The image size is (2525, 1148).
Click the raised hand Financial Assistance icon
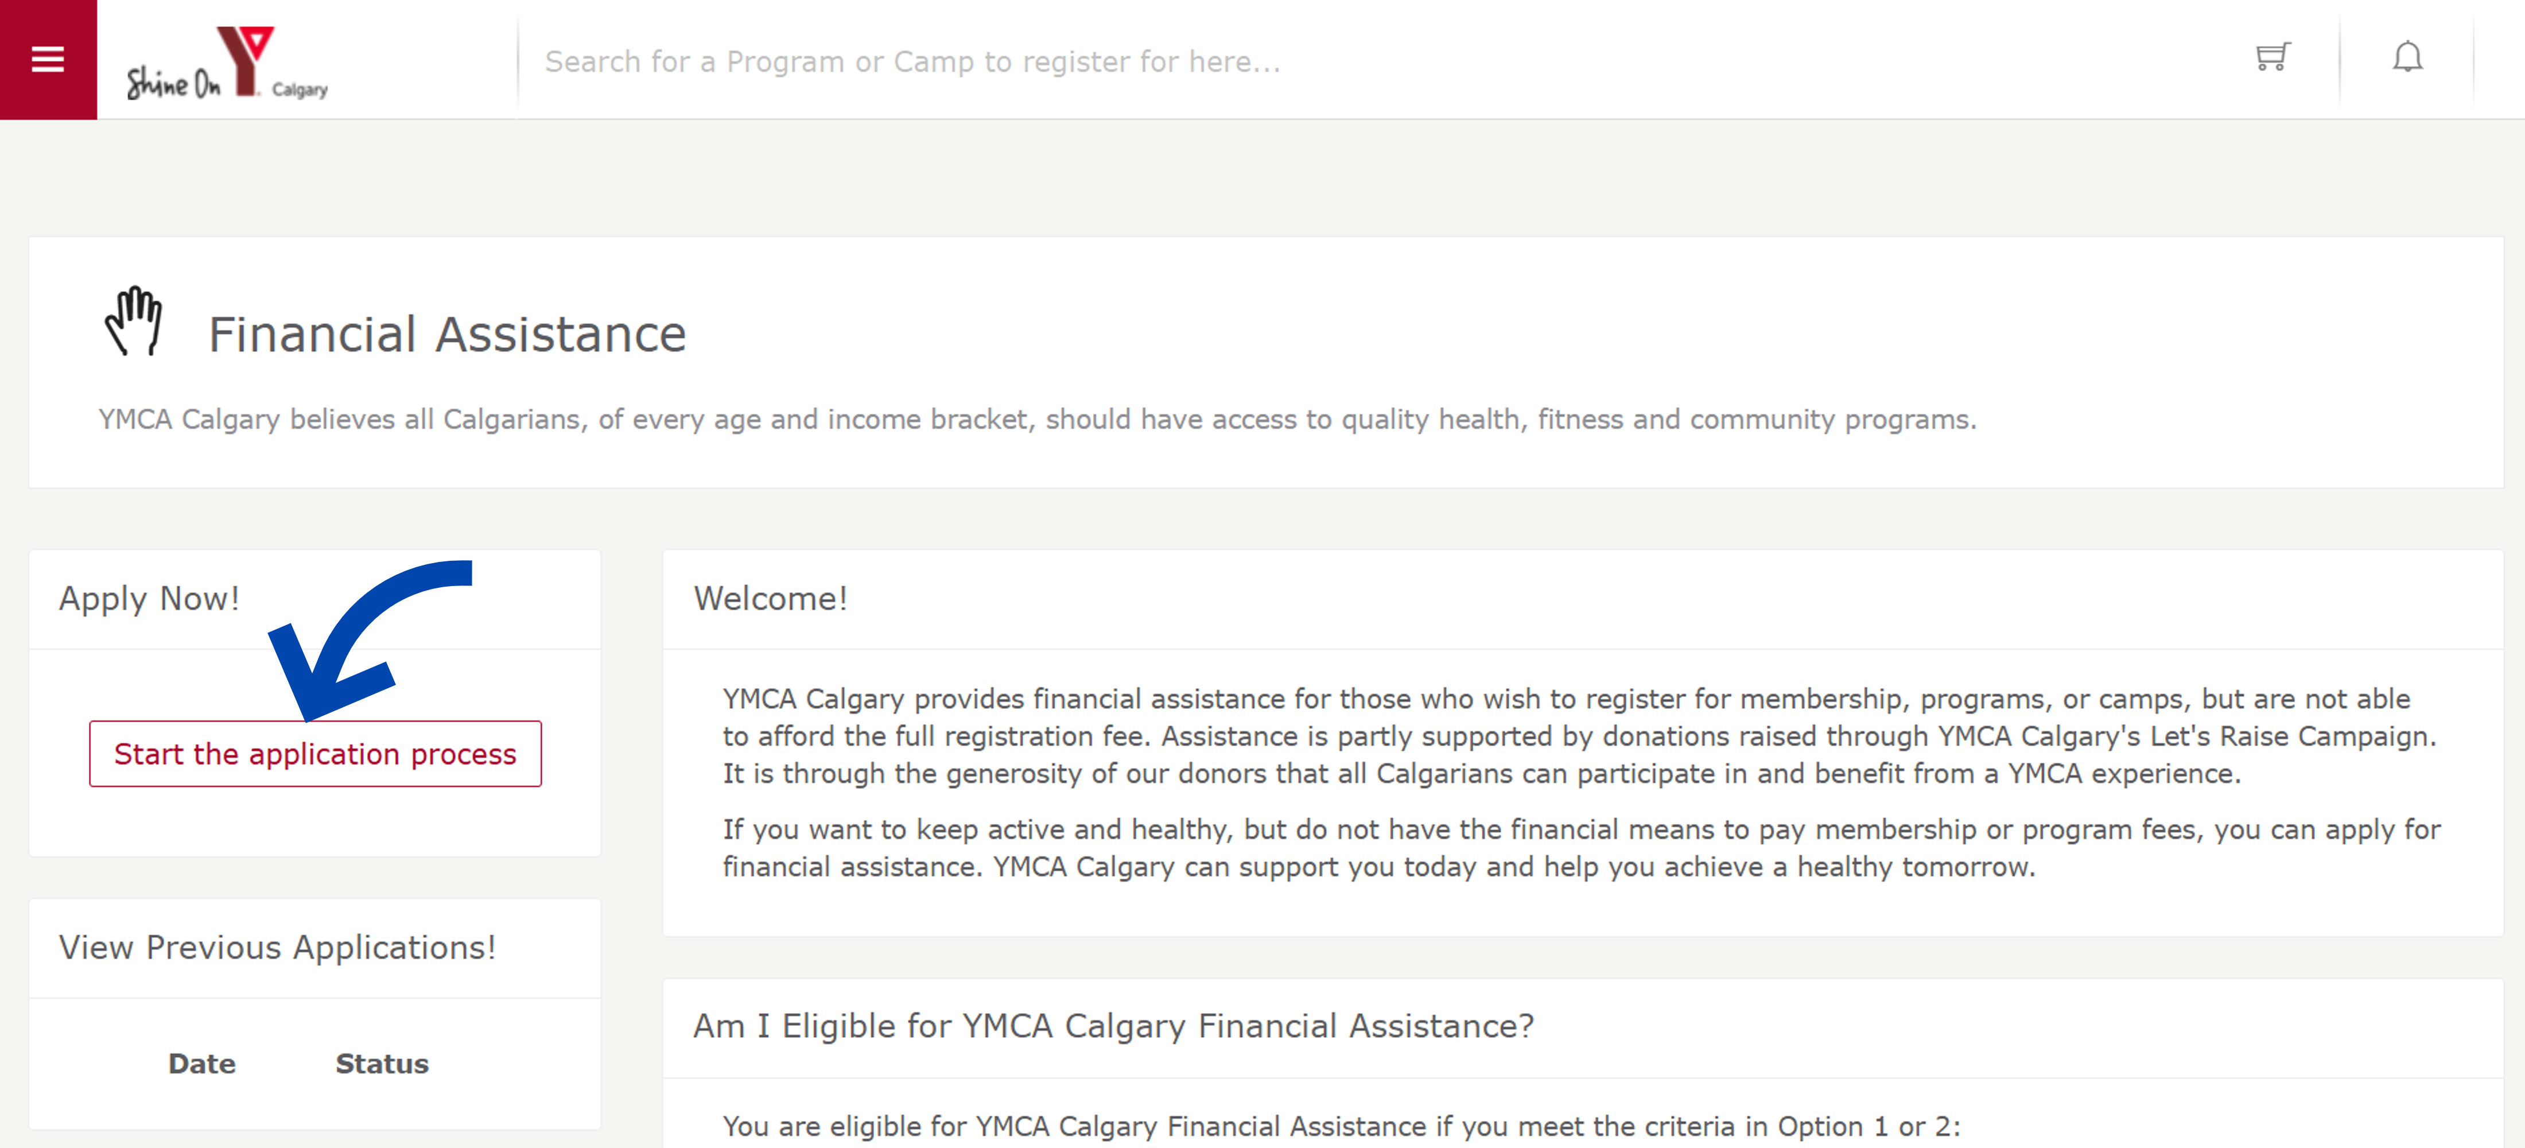(x=133, y=320)
